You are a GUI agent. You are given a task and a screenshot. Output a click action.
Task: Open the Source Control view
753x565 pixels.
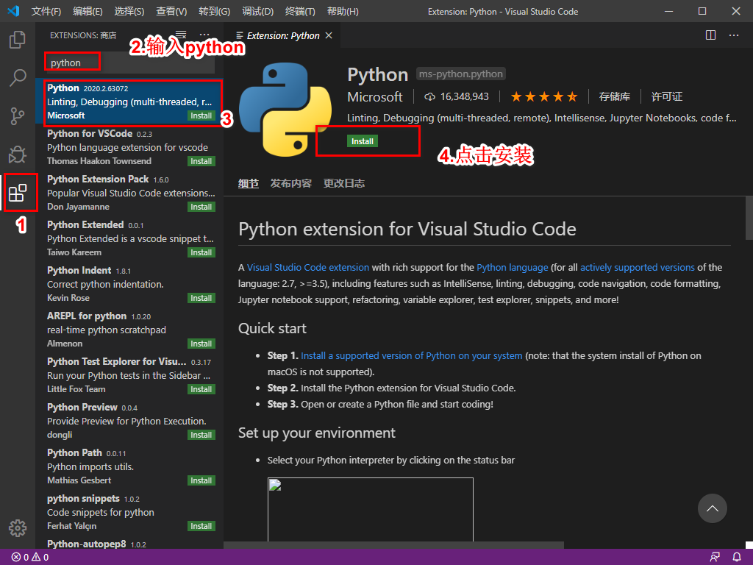pos(18,116)
